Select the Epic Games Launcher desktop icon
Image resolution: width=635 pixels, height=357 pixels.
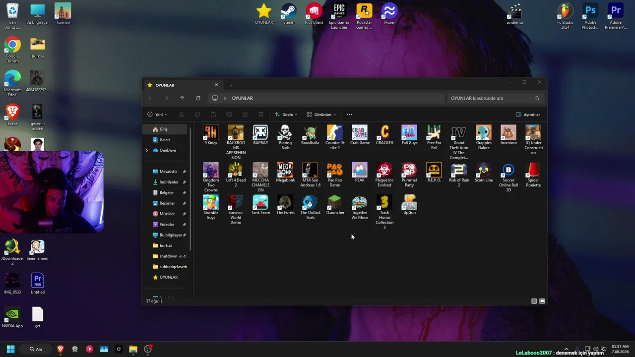click(339, 16)
